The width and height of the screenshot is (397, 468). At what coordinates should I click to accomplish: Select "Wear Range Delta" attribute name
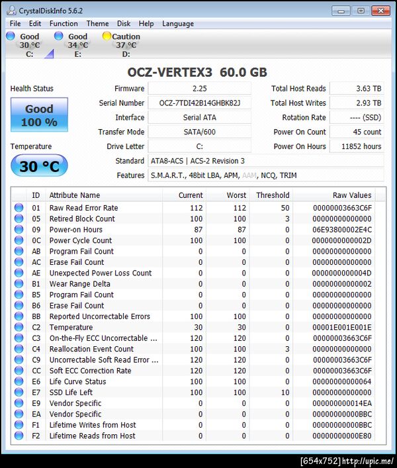[79, 284]
